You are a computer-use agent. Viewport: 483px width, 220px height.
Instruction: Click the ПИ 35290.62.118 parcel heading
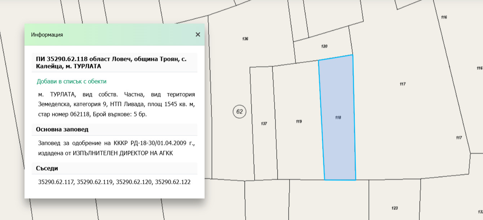coord(111,62)
